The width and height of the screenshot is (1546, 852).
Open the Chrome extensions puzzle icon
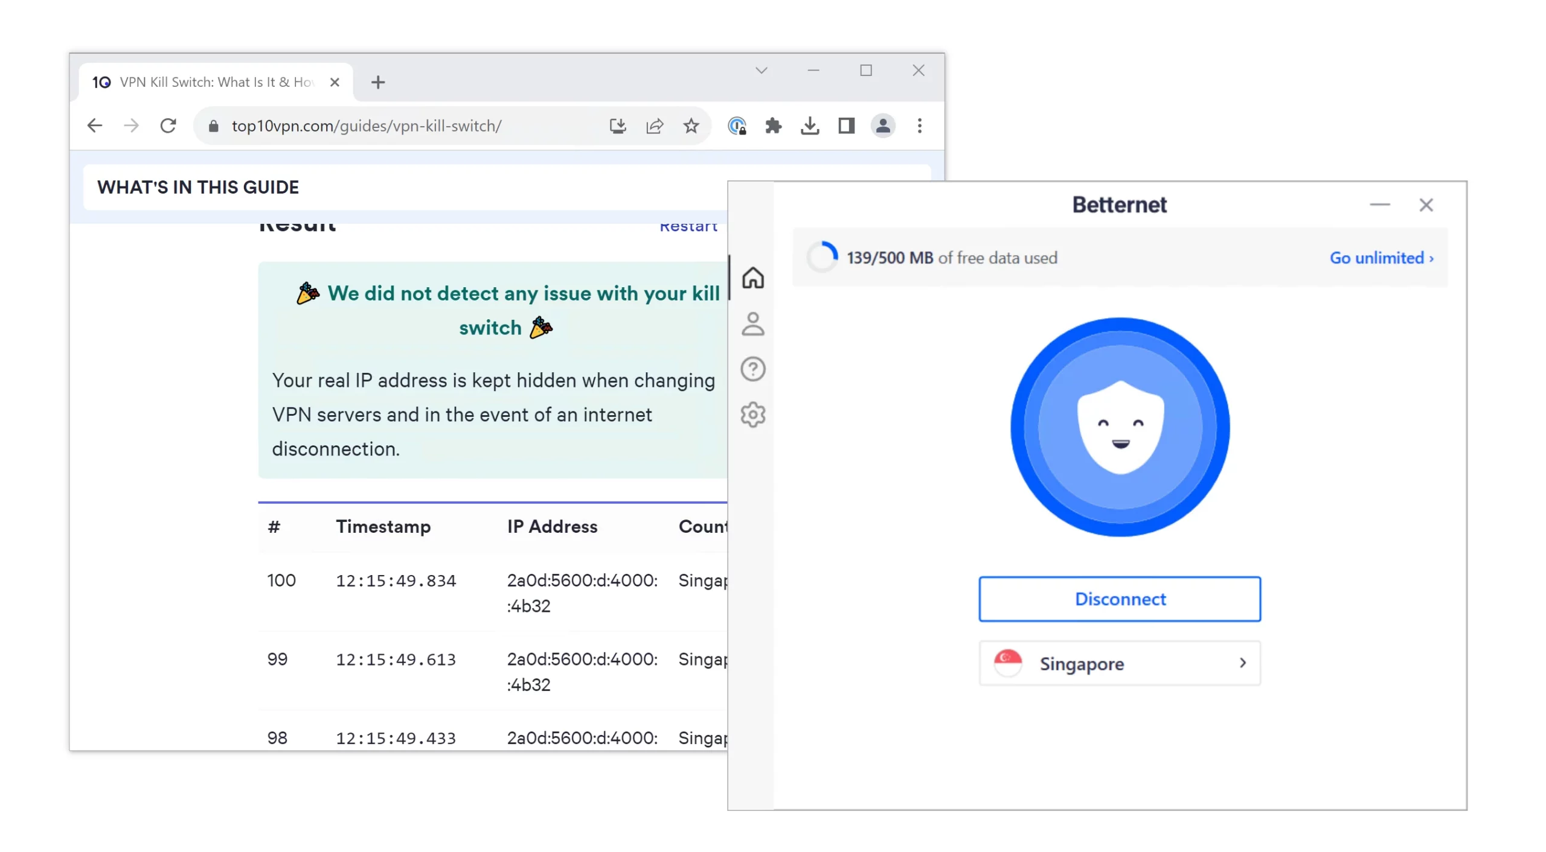point(773,126)
